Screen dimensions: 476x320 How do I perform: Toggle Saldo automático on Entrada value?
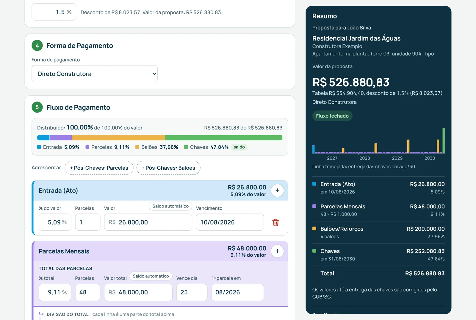(170, 206)
